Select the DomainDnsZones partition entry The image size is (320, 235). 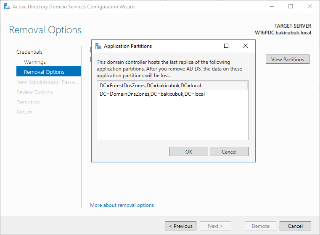pyautogui.click(x=172, y=94)
